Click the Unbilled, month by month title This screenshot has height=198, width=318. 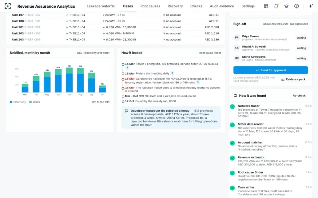click(30, 53)
